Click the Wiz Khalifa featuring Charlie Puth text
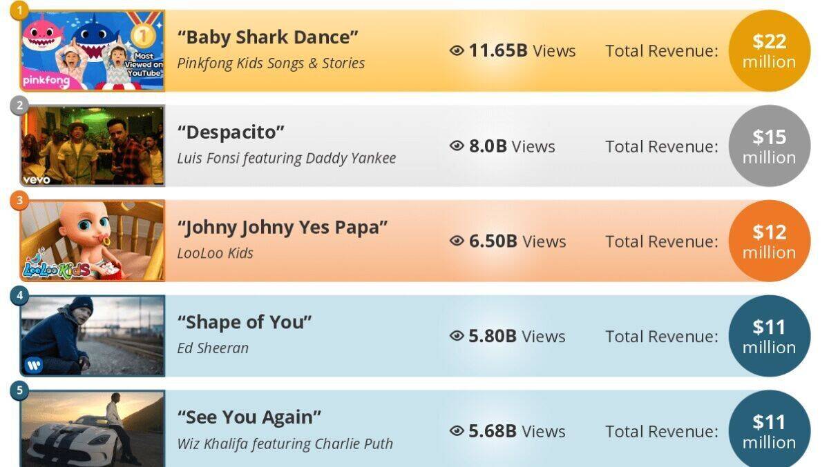The image size is (829, 467). [x=285, y=444]
